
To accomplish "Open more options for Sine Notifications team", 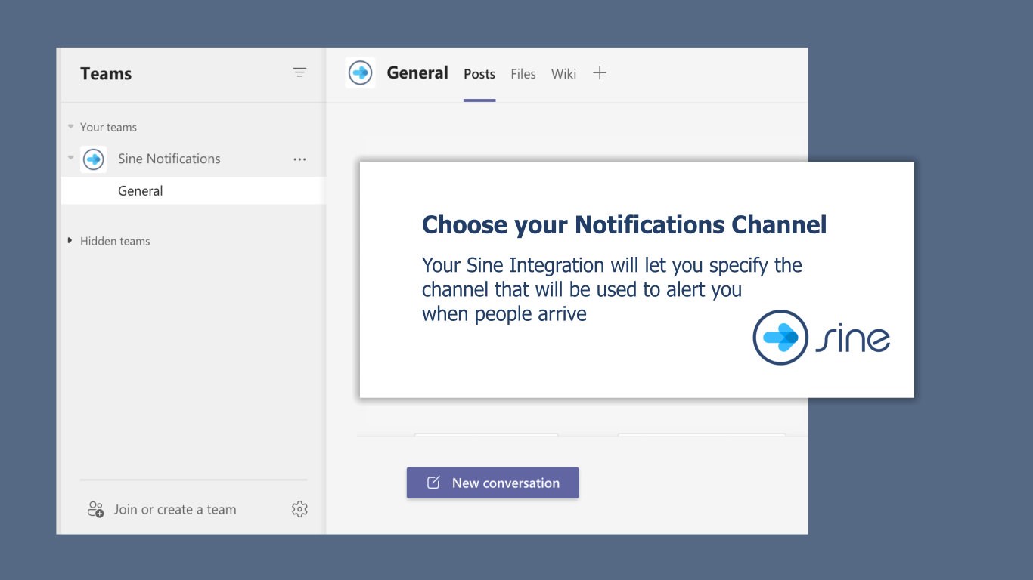I will point(299,159).
